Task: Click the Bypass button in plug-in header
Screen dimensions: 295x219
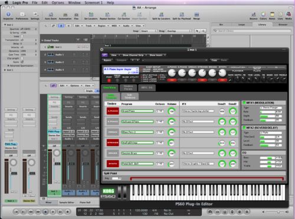Action: click(107, 60)
